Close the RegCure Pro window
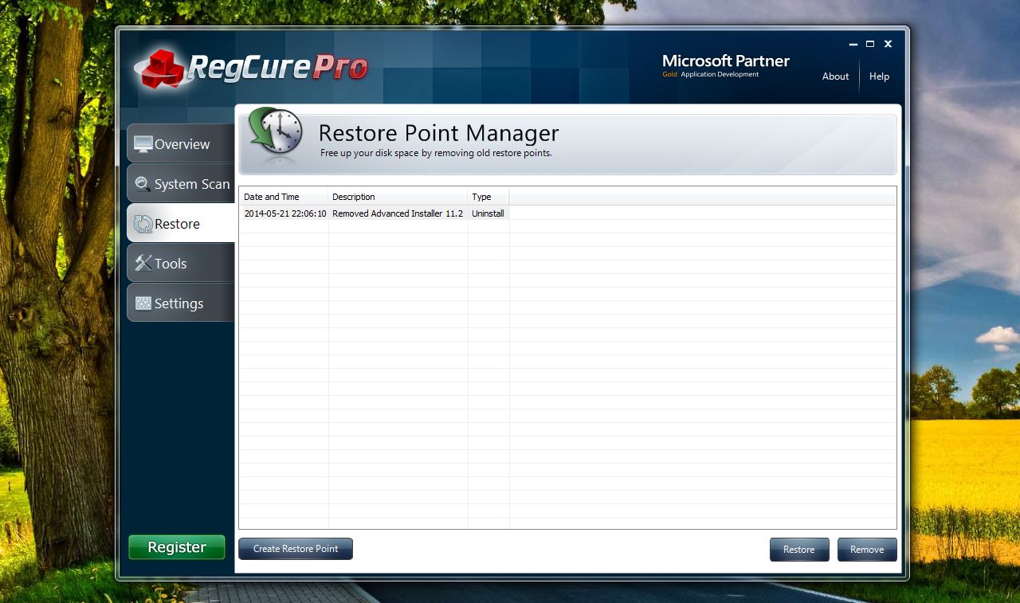Screen dimensions: 1020x603 pyautogui.click(x=888, y=44)
